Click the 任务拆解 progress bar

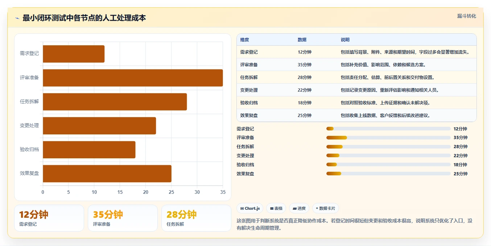(x=388, y=147)
